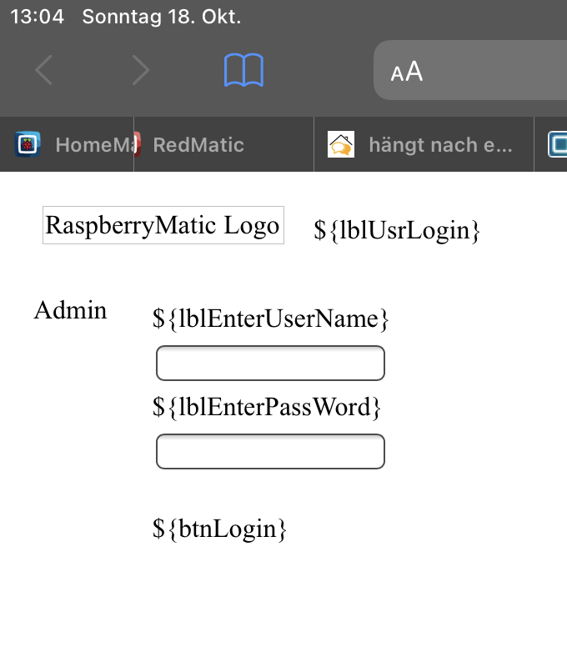Image resolution: width=567 pixels, height=652 pixels.
Task: Open the bookmarks book icon
Action: (244, 71)
